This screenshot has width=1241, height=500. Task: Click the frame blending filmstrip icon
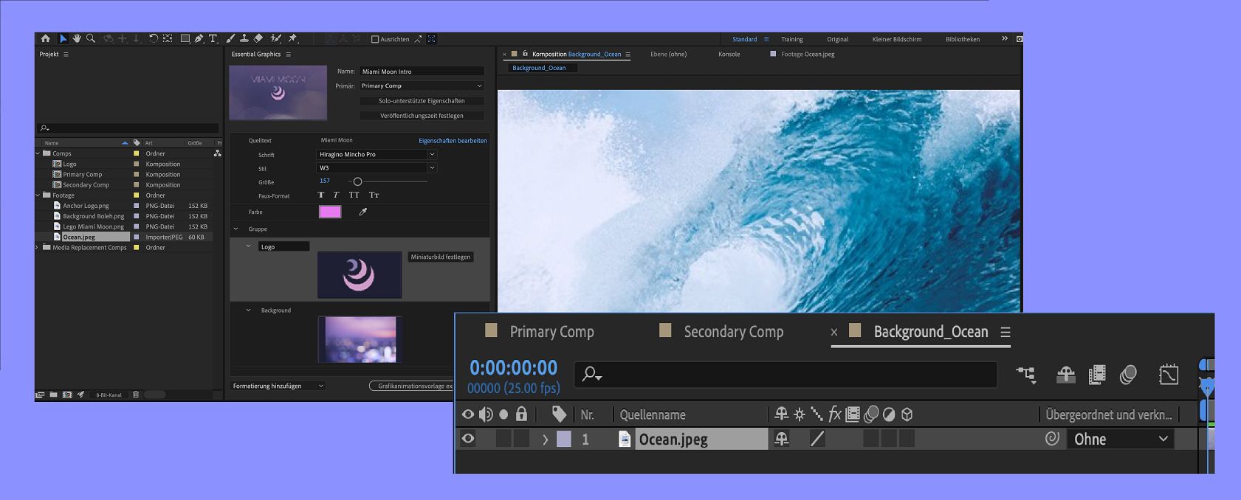[x=1097, y=375]
